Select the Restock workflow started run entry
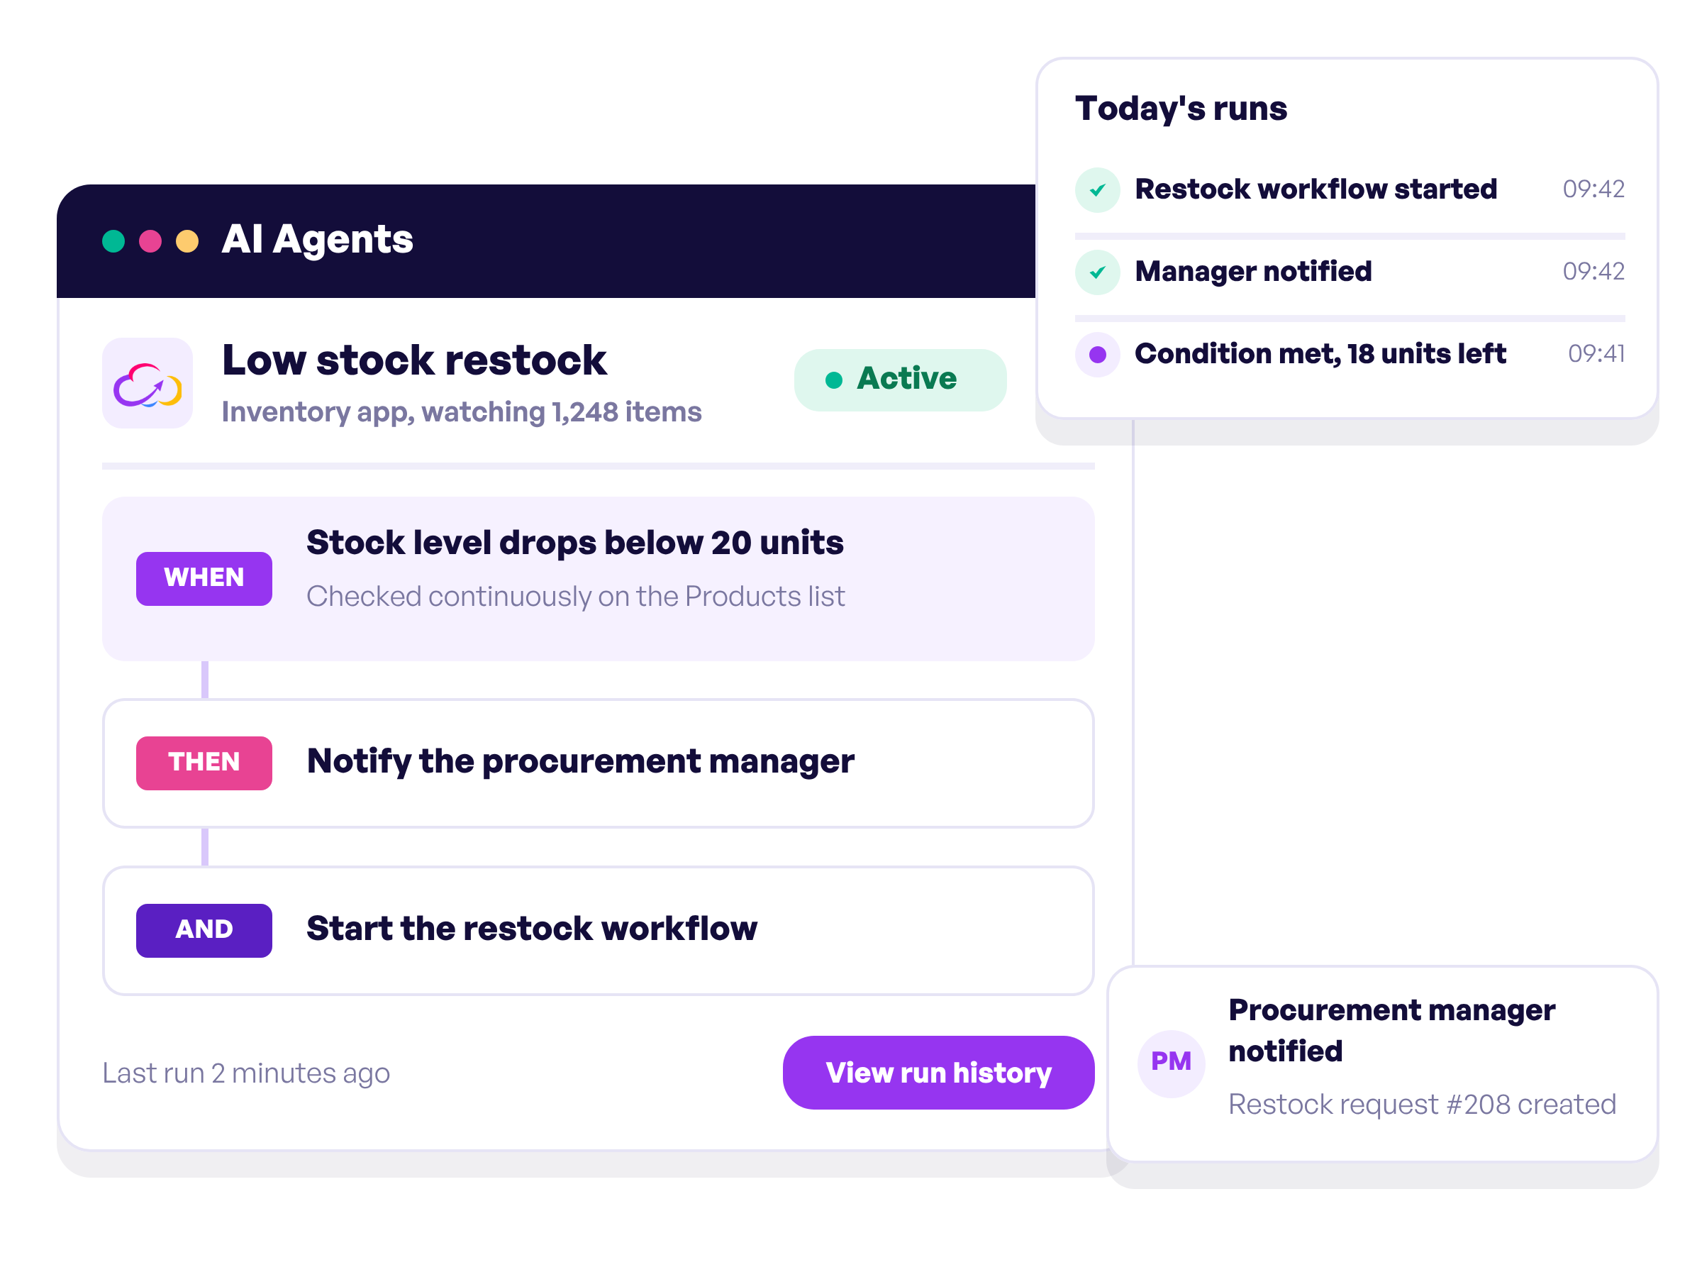The width and height of the screenshot is (1702, 1277). tap(1350, 189)
